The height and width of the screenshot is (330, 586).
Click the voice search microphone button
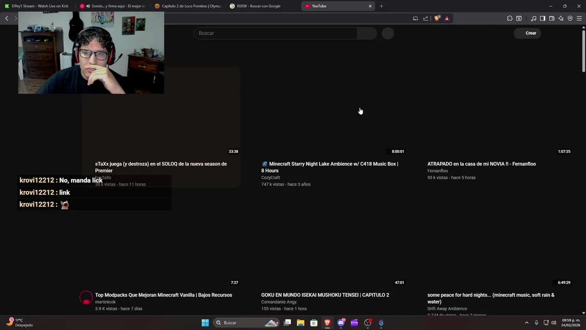point(388,33)
